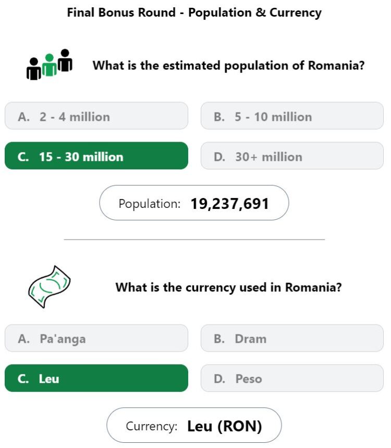This screenshot has width=391, height=448.
Task: Click the green banknote currency icon
Action: pos(49,287)
